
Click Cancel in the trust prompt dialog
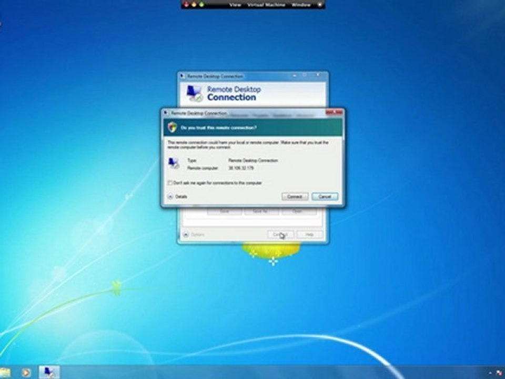click(325, 196)
